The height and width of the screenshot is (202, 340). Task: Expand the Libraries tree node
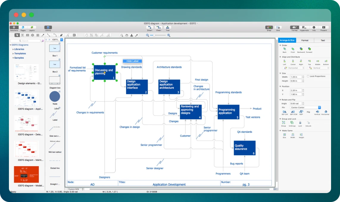coord(13,49)
